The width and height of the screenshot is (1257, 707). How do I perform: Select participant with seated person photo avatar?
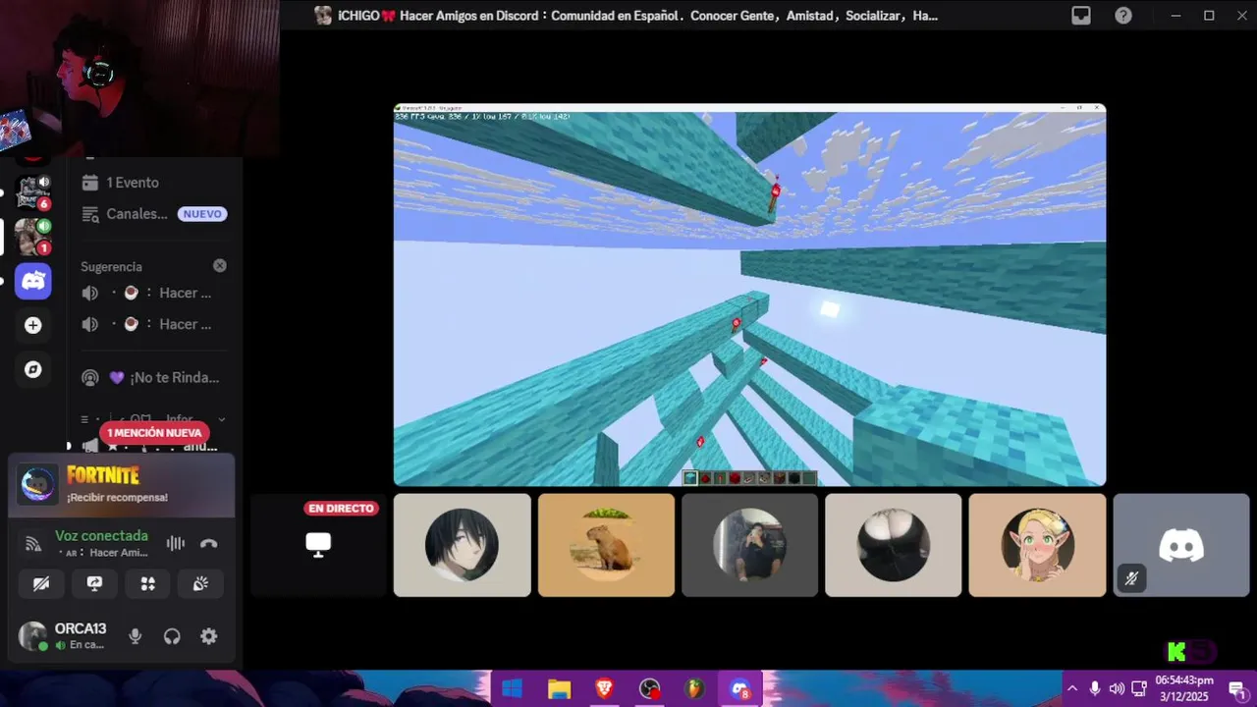(x=749, y=545)
